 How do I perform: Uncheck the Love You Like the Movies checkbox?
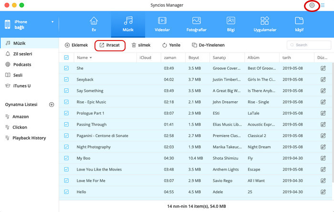(66, 170)
